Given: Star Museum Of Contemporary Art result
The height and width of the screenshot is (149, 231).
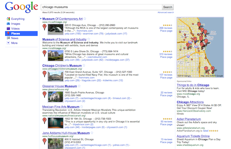Looking at the screenshot, I should click(85, 19).
